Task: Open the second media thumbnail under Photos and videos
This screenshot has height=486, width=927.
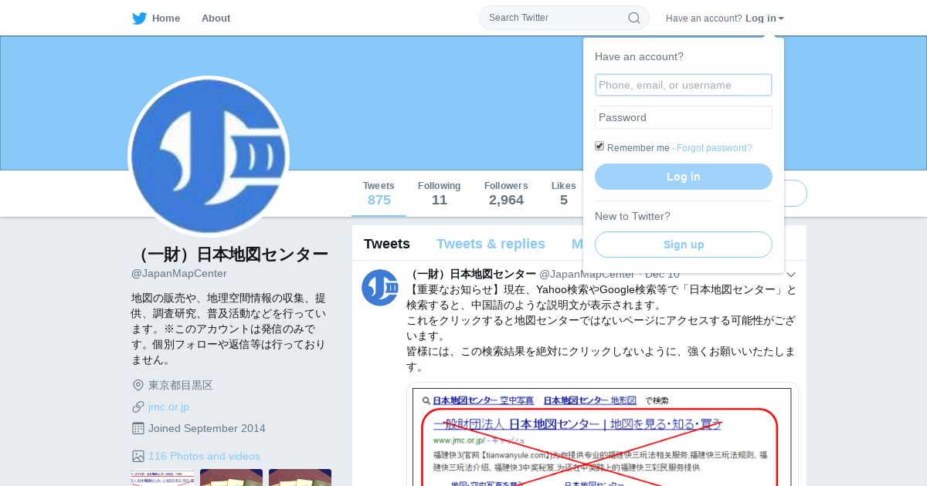Action: 231,478
